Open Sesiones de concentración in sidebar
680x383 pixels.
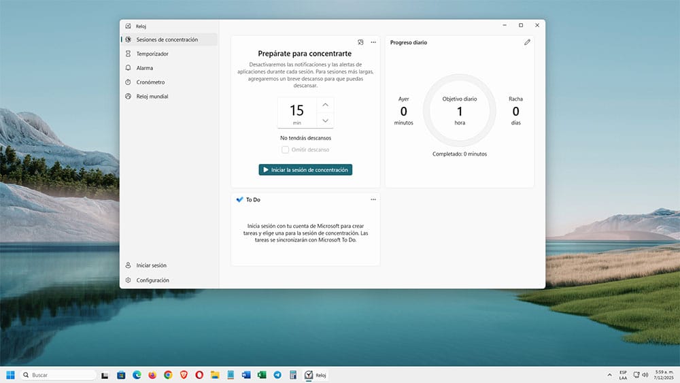coord(169,39)
